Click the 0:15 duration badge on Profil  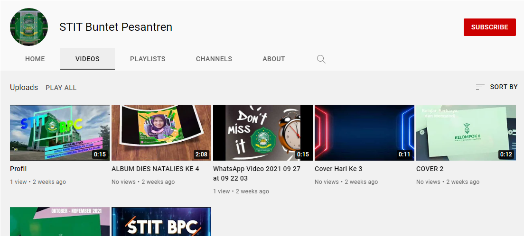tap(100, 154)
